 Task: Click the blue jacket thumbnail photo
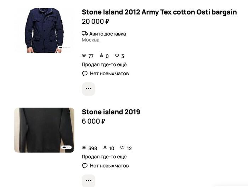(x=44, y=30)
